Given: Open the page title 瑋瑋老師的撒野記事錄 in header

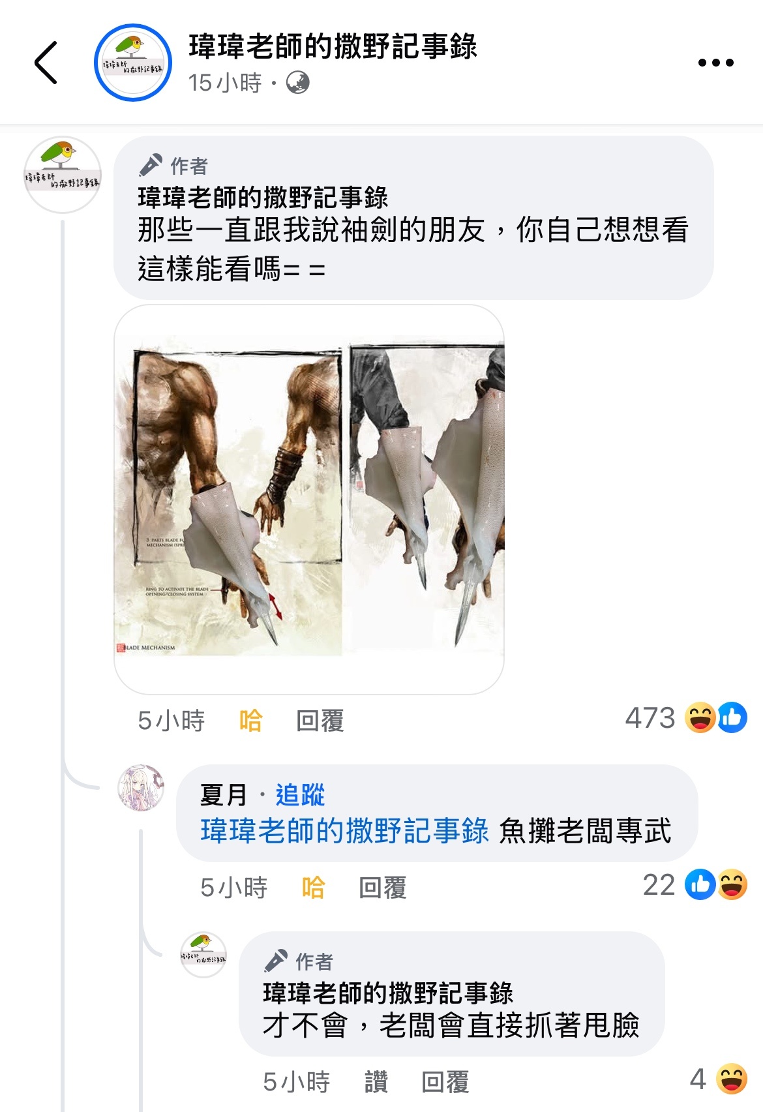Looking at the screenshot, I should [x=333, y=47].
